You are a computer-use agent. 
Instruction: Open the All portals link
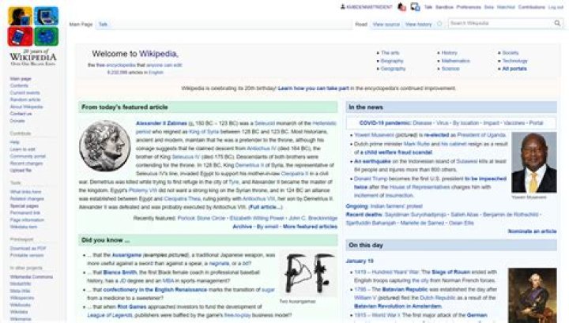tap(514, 69)
